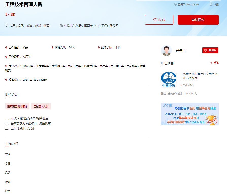Open the 办知行圆梦会员 promotional banner

point(190,114)
